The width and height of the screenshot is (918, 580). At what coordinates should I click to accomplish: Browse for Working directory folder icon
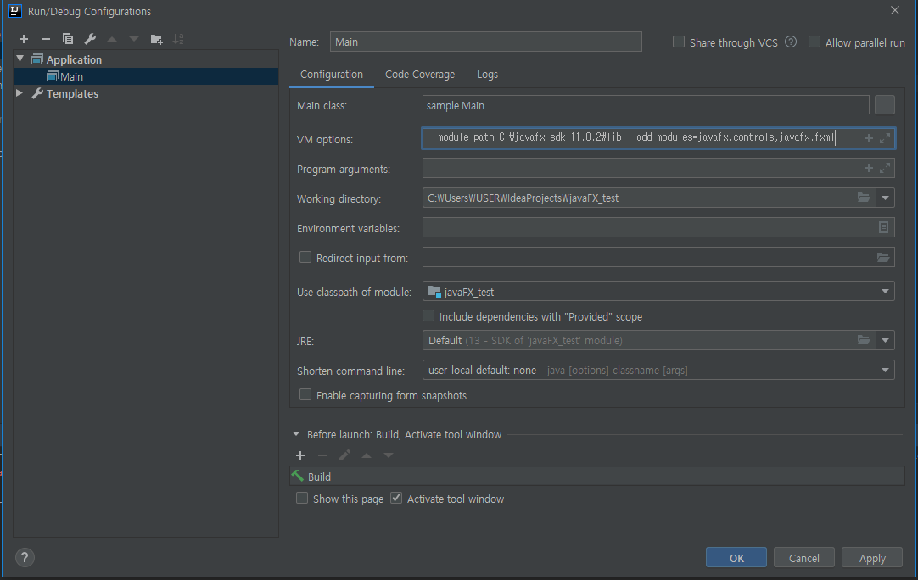864,198
